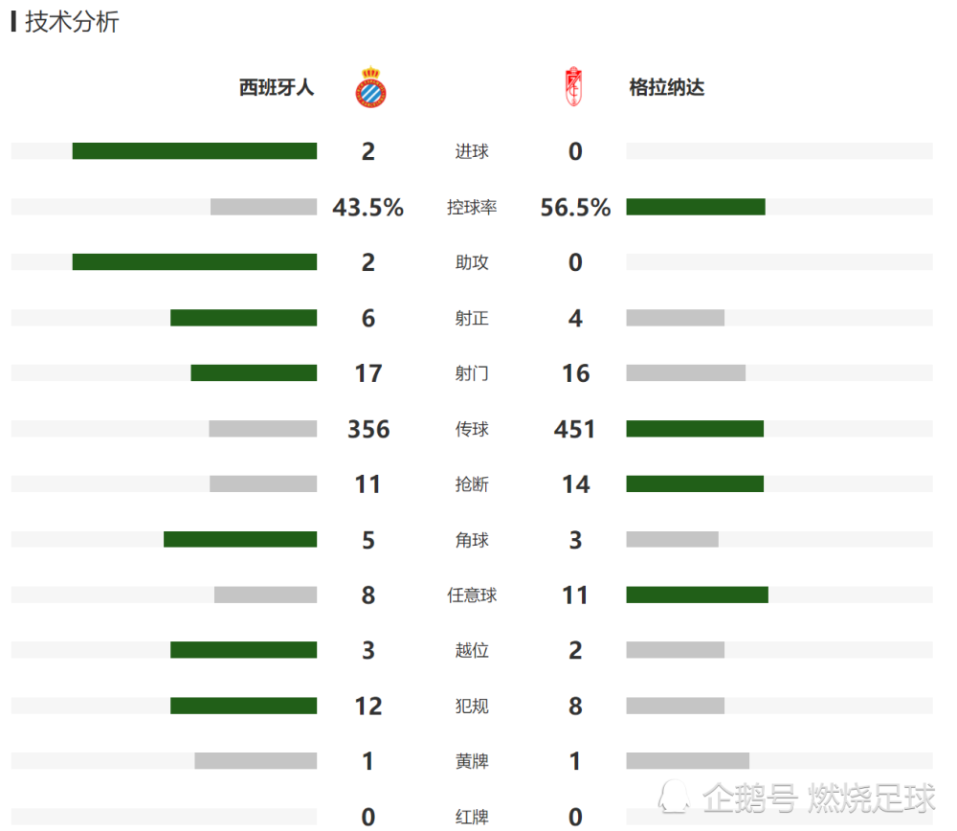
Task: Open the 西班牙人 team name link
Action: [277, 88]
